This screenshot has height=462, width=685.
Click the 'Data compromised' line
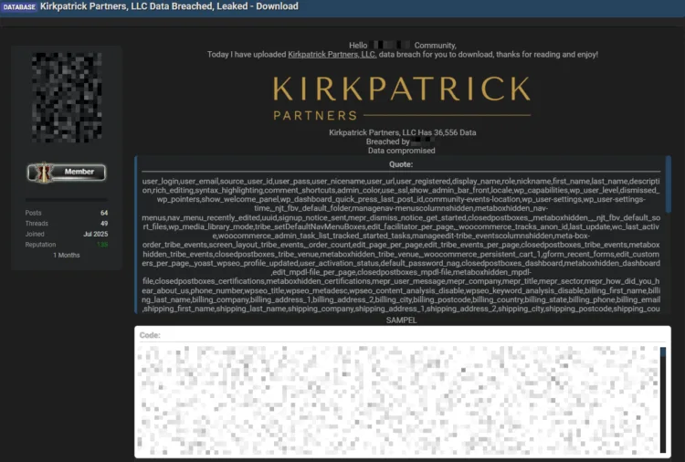(402, 151)
